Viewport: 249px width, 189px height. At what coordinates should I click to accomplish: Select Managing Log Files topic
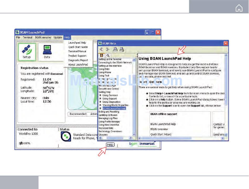pos(108,118)
